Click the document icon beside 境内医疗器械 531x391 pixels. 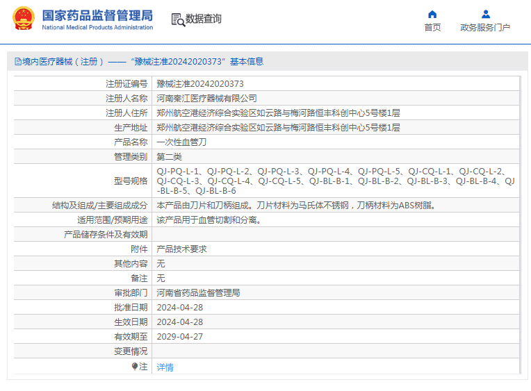(x=18, y=62)
